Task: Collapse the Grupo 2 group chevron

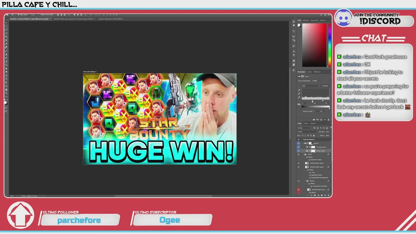Action: pos(305,181)
